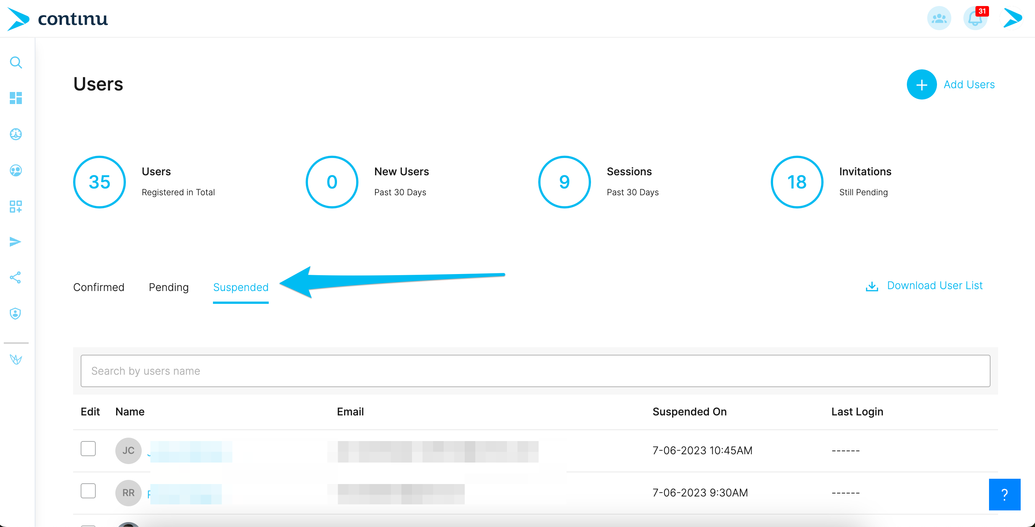
Task: Click the search magnifier icon in sidebar
Action: [x=16, y=63]
